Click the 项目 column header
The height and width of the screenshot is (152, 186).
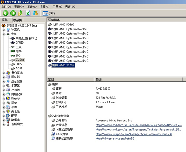tap(70, 80)
